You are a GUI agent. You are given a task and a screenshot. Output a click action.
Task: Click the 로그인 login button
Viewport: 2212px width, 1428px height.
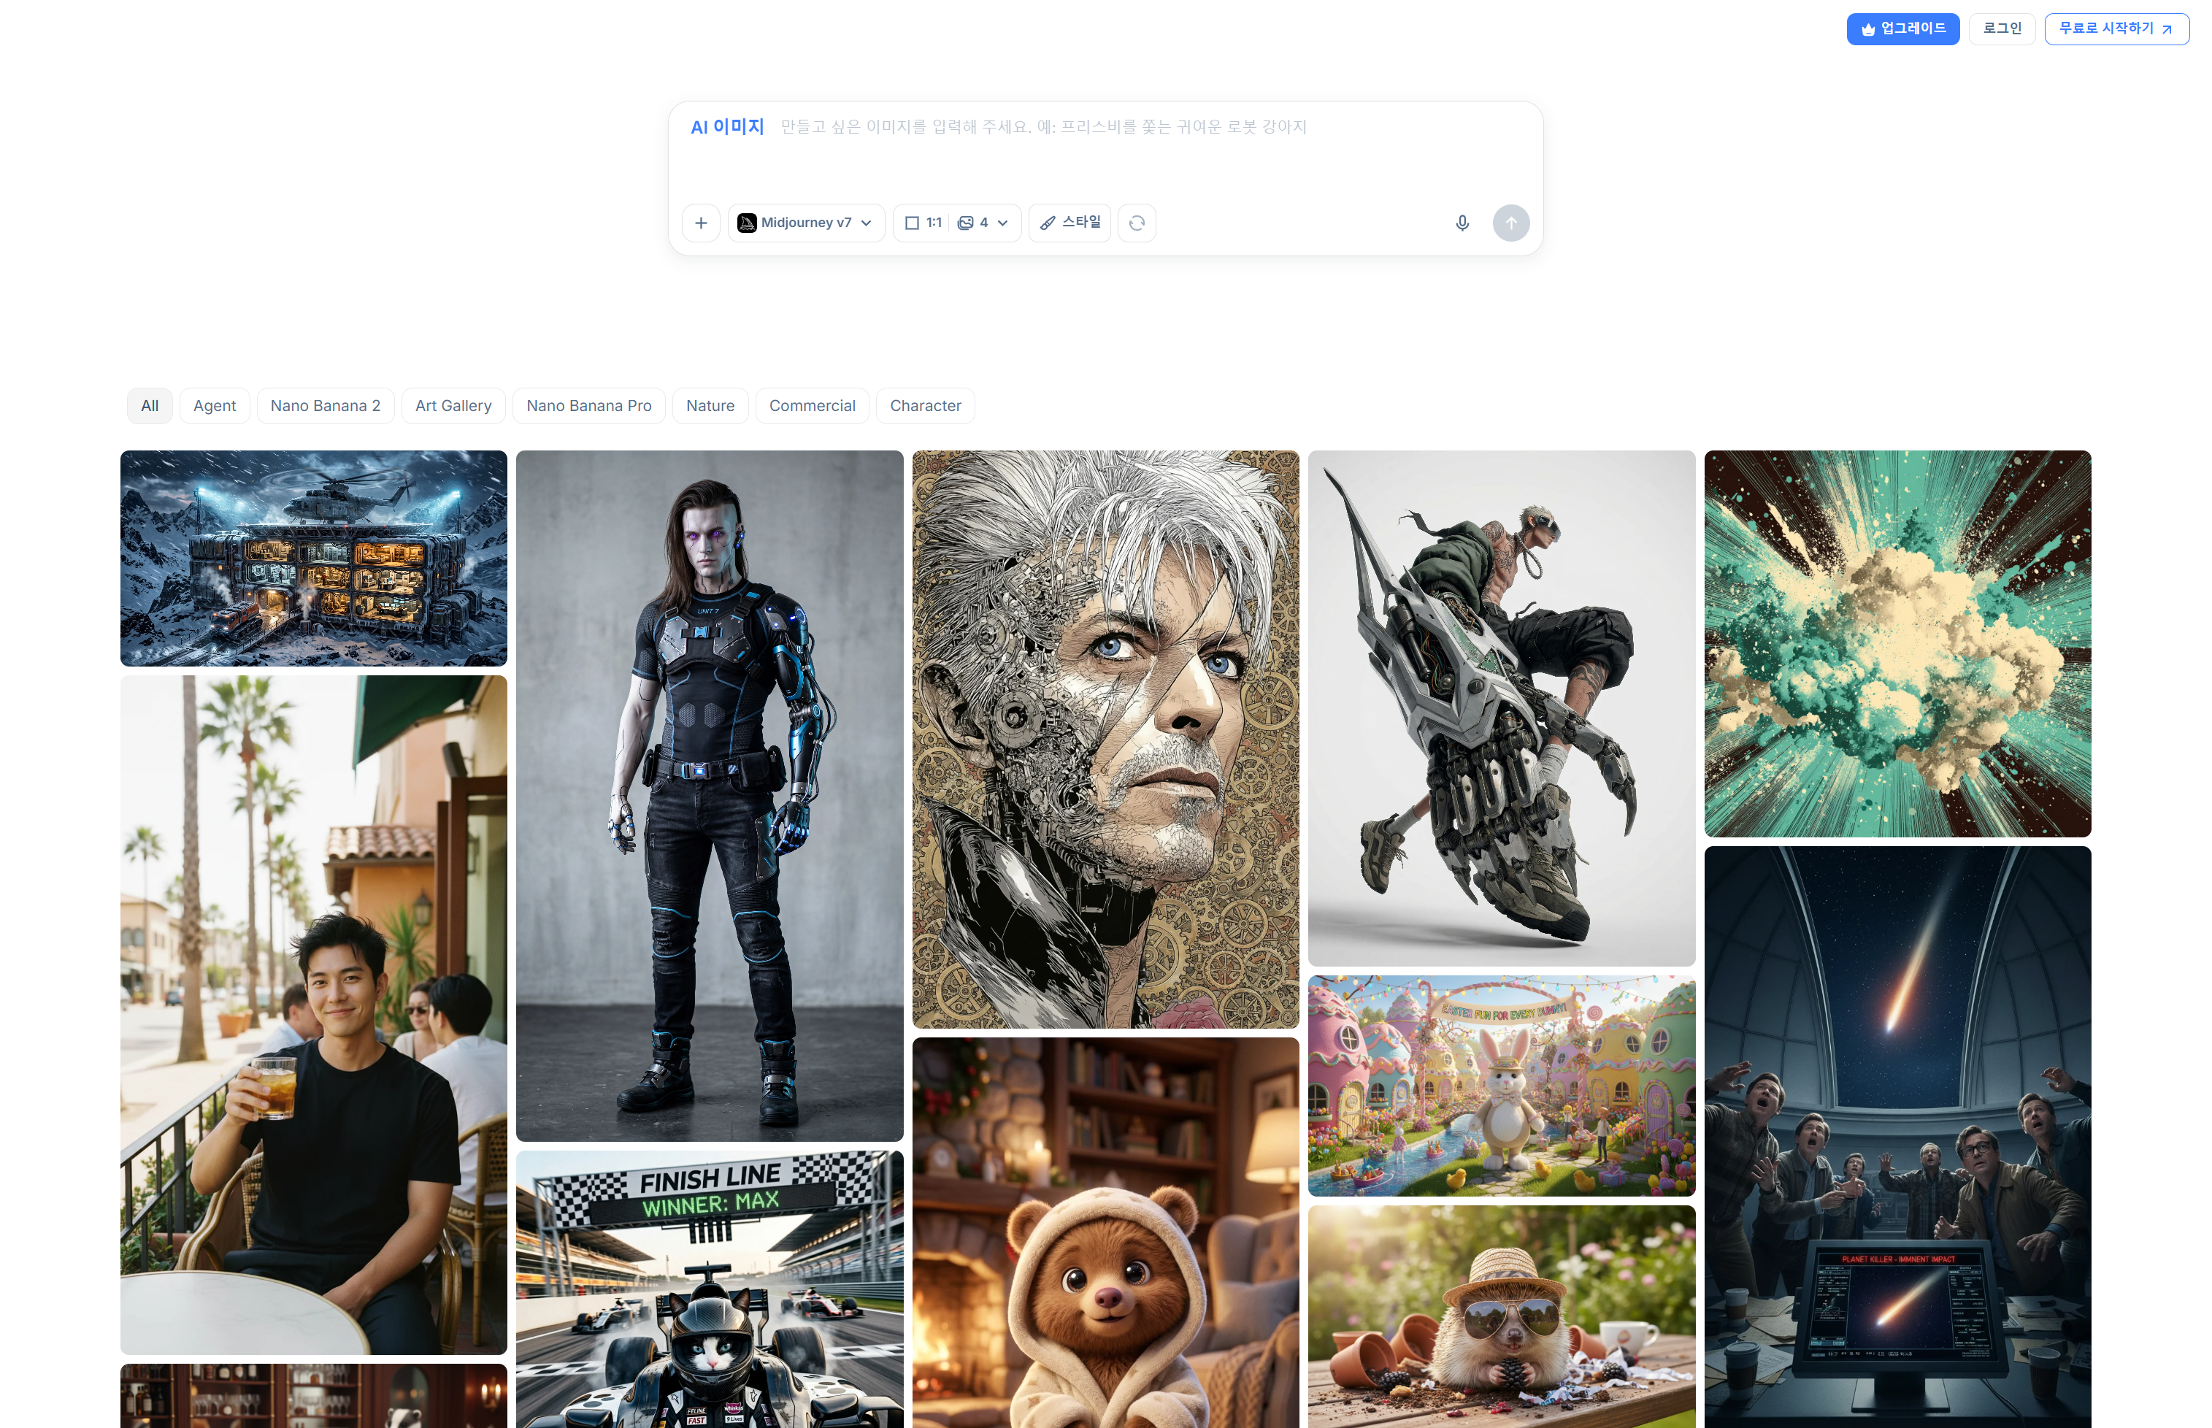click(2002, 28)
